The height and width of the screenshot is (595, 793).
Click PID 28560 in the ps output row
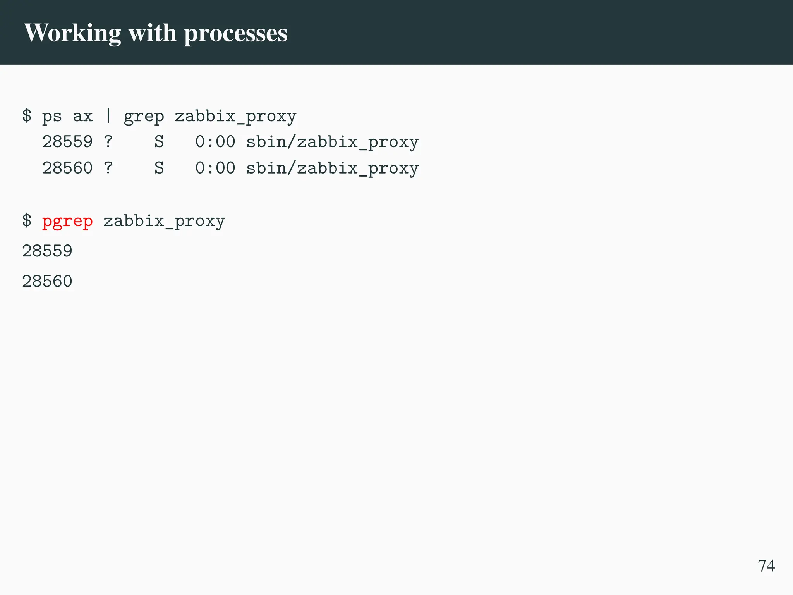(67, 168)
